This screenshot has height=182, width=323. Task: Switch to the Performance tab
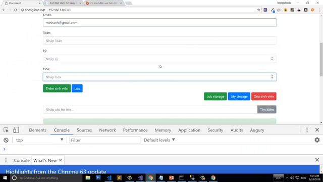[135, 130]
